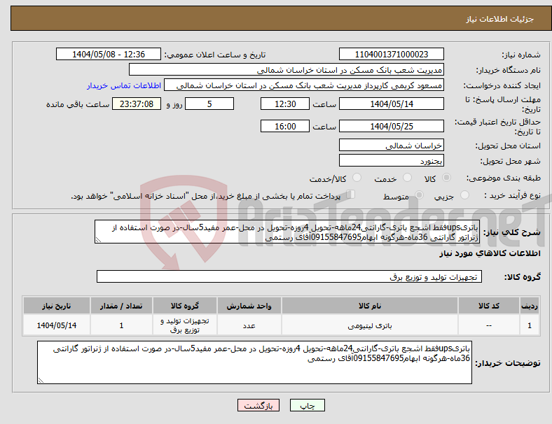
Task: Click the بازگشت back button
Action: [258, 405]
